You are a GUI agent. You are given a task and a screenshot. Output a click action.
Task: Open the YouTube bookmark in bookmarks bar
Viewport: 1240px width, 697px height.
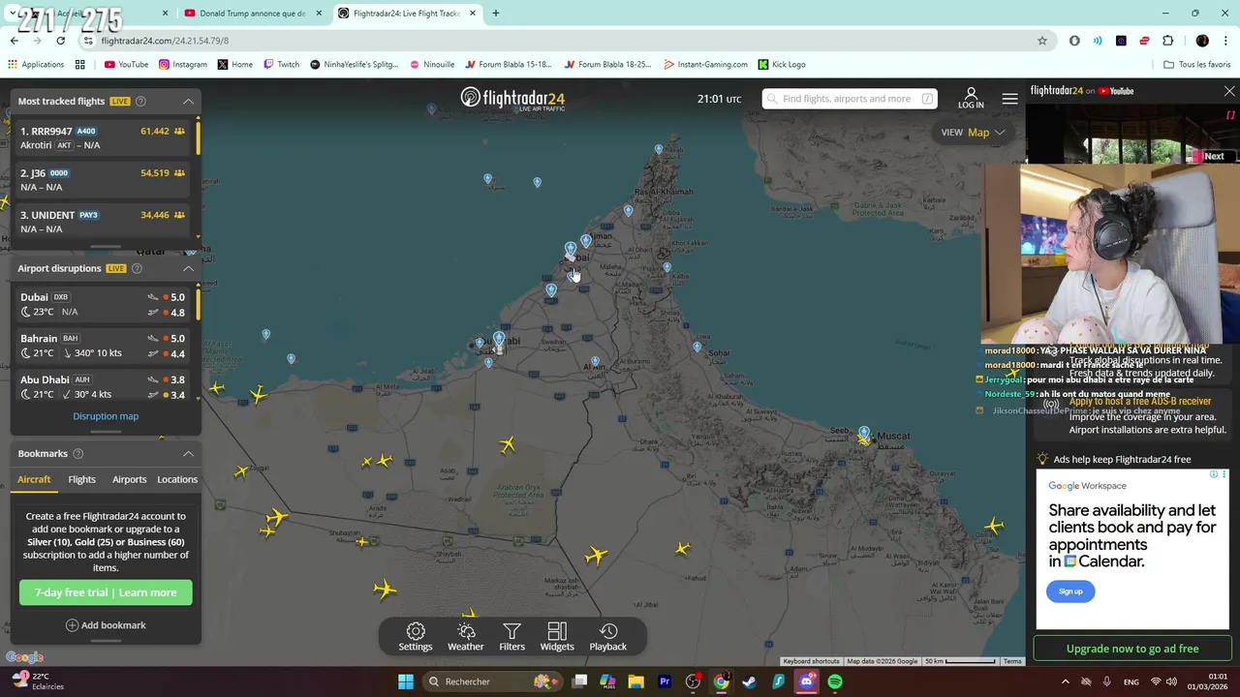pos(126,65)
